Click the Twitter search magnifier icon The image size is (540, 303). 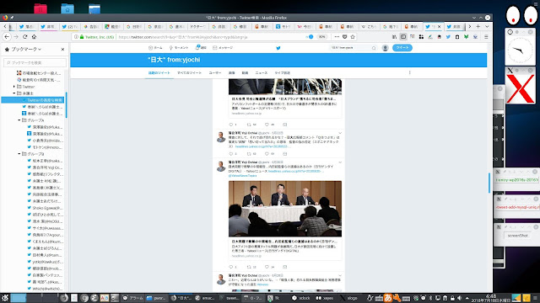374,48
